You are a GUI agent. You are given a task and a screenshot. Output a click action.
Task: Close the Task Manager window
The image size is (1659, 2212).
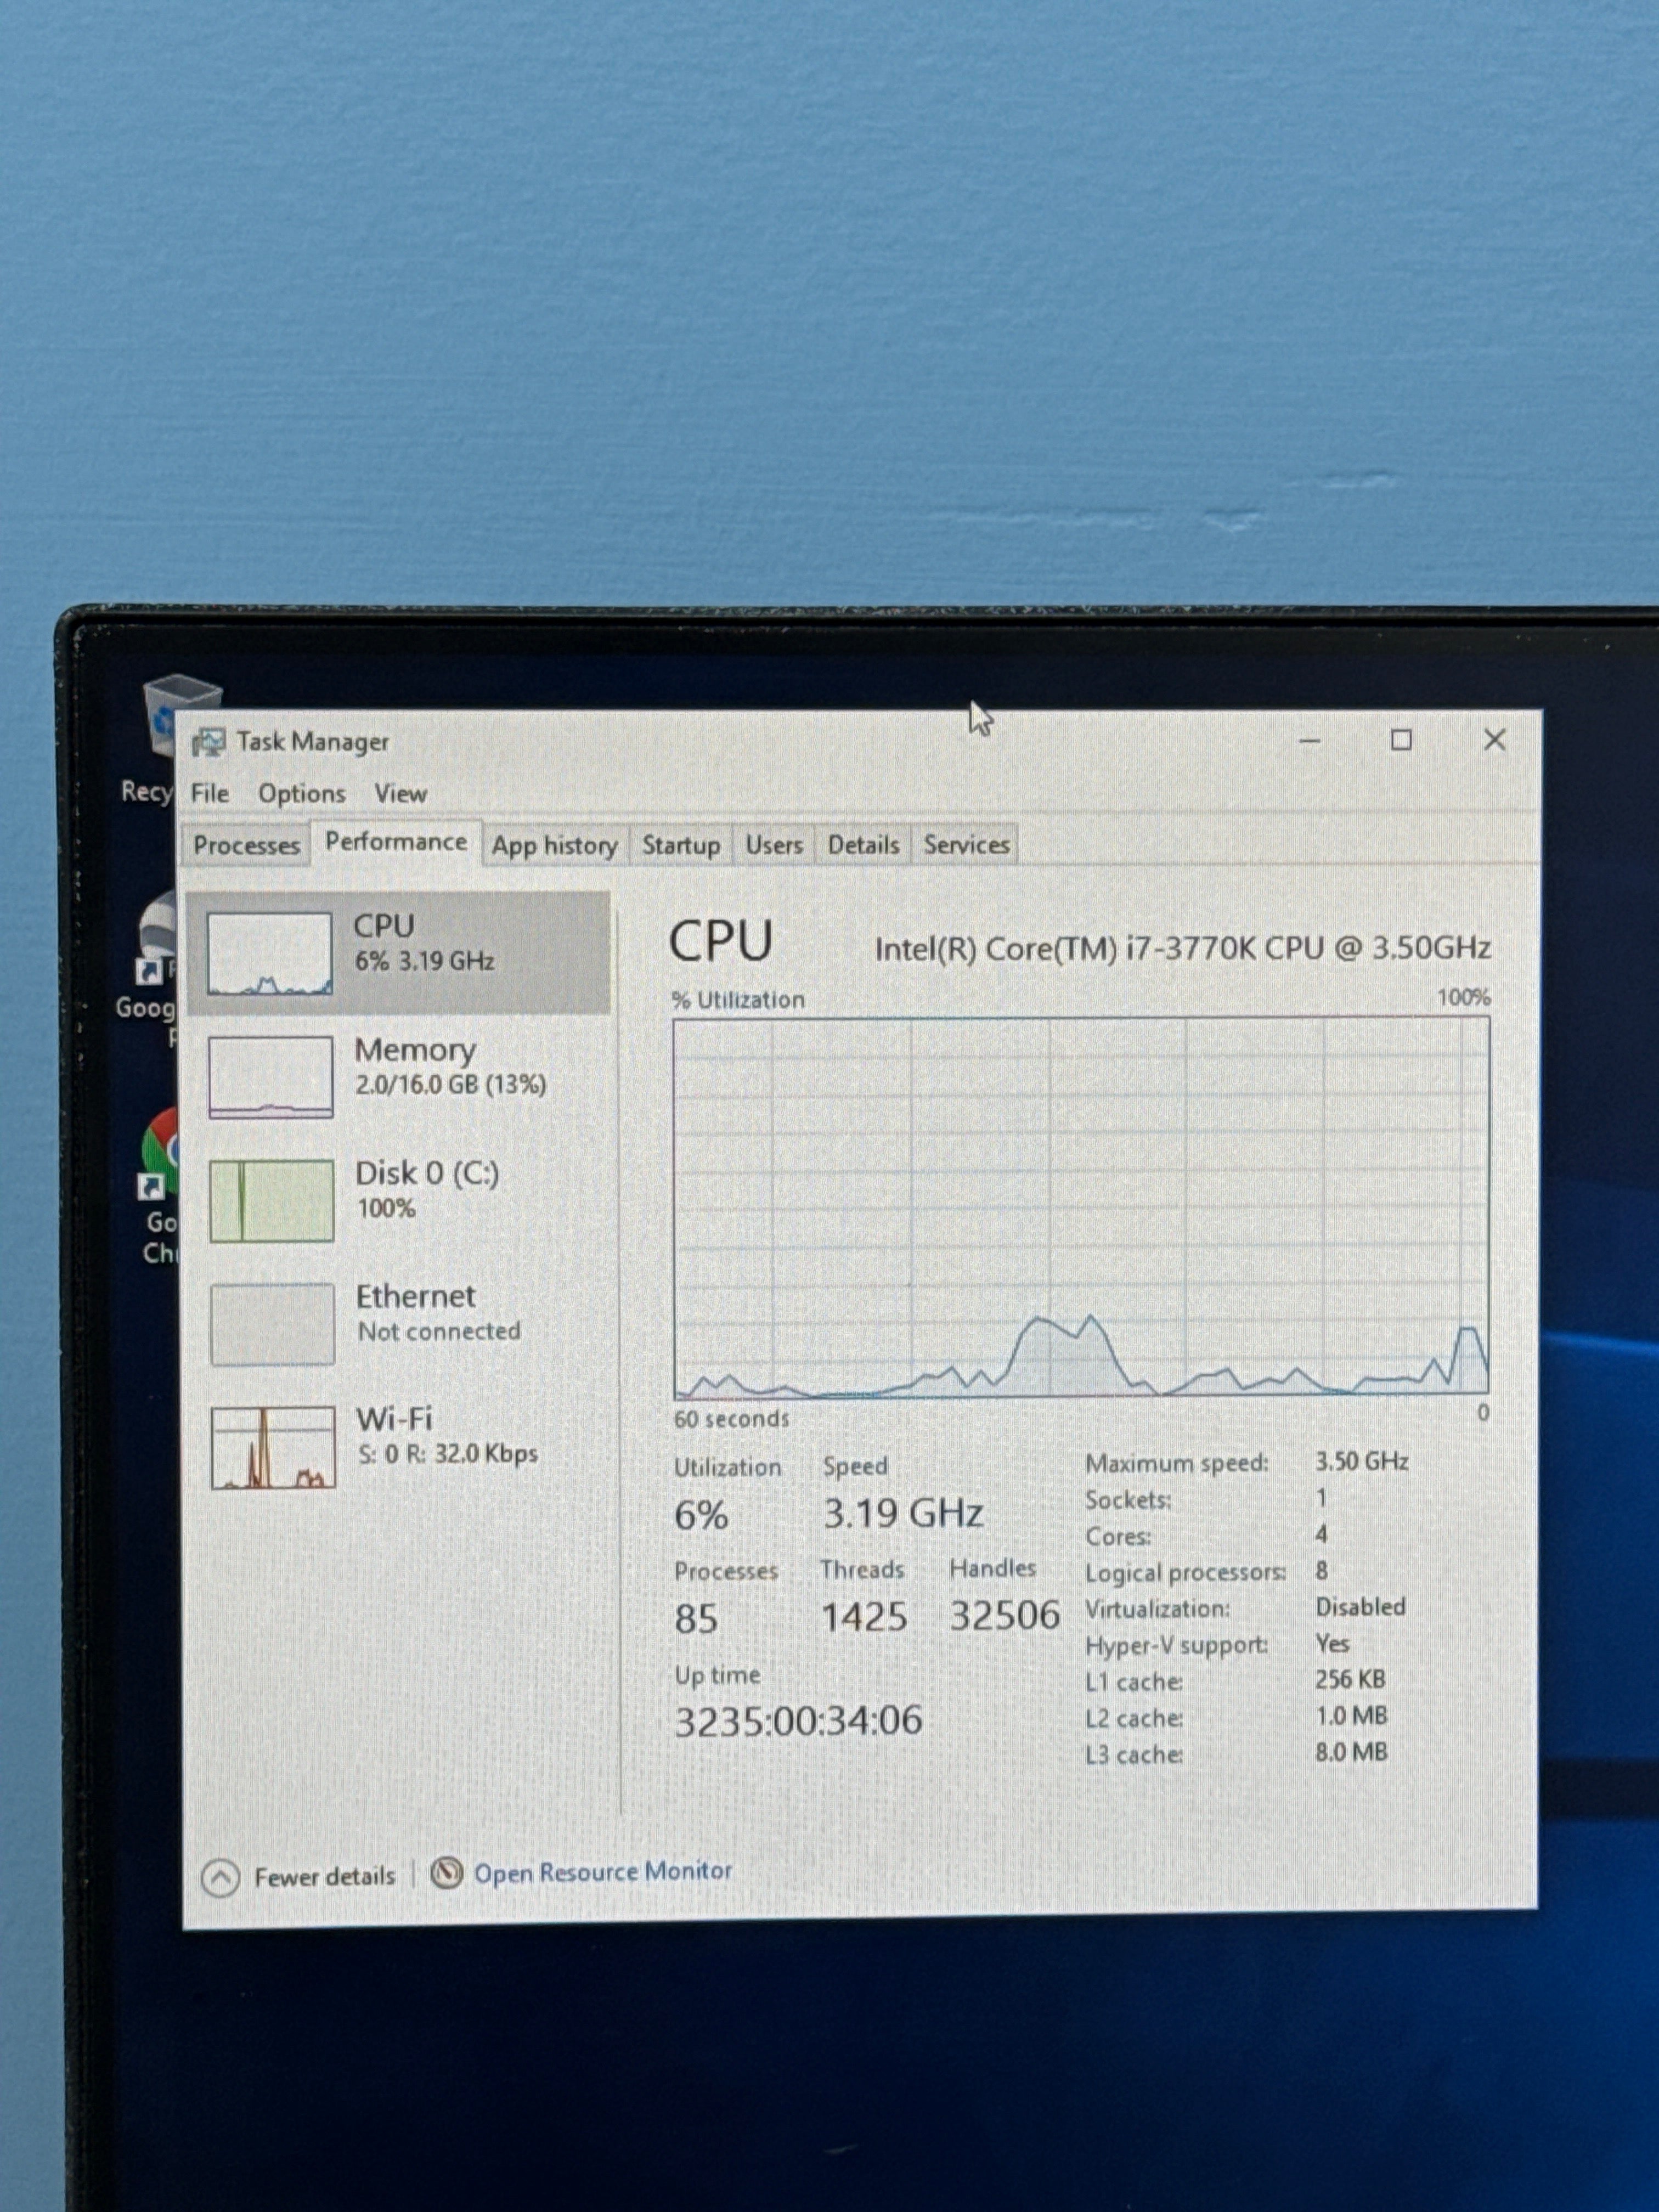[1494, 740]
